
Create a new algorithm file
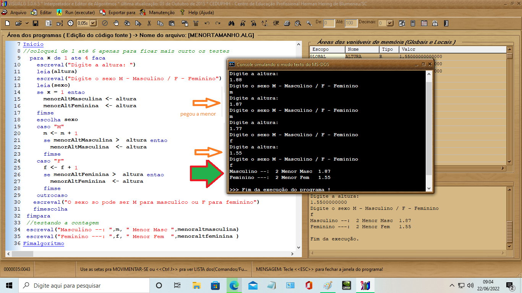point(7,23)
